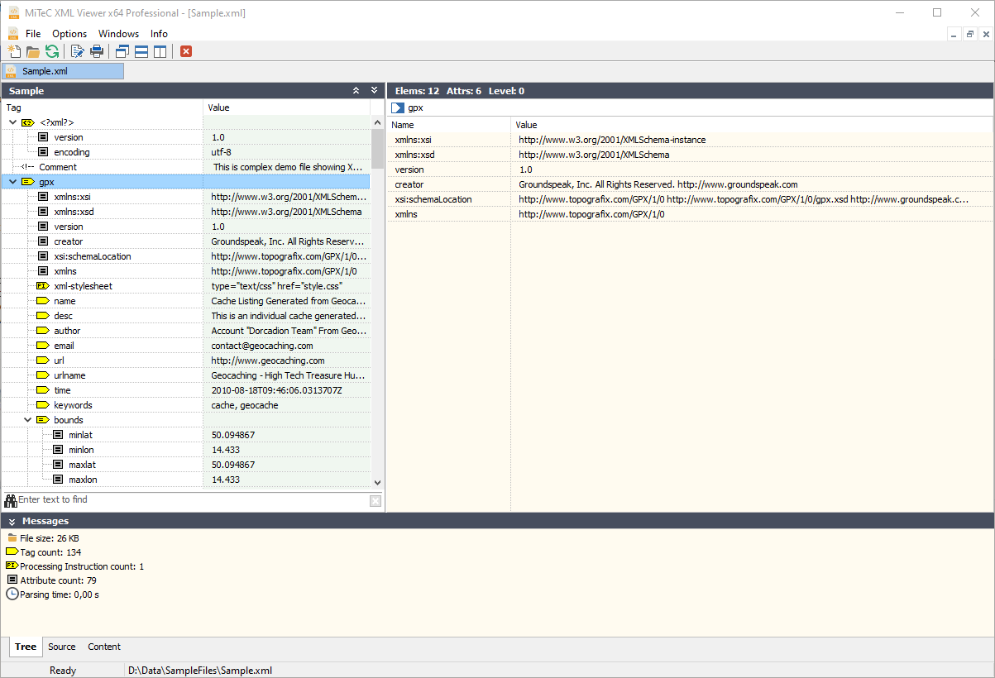Open the Options menu
Screen dimensions: 995x678
69,34
